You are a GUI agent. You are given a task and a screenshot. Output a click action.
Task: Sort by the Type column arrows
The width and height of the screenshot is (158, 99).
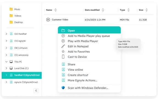point(129,10)
